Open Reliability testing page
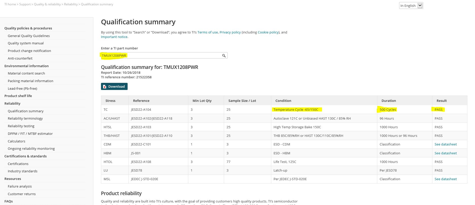The width and height of the screenshot is (475, 205). click(21, 126)
